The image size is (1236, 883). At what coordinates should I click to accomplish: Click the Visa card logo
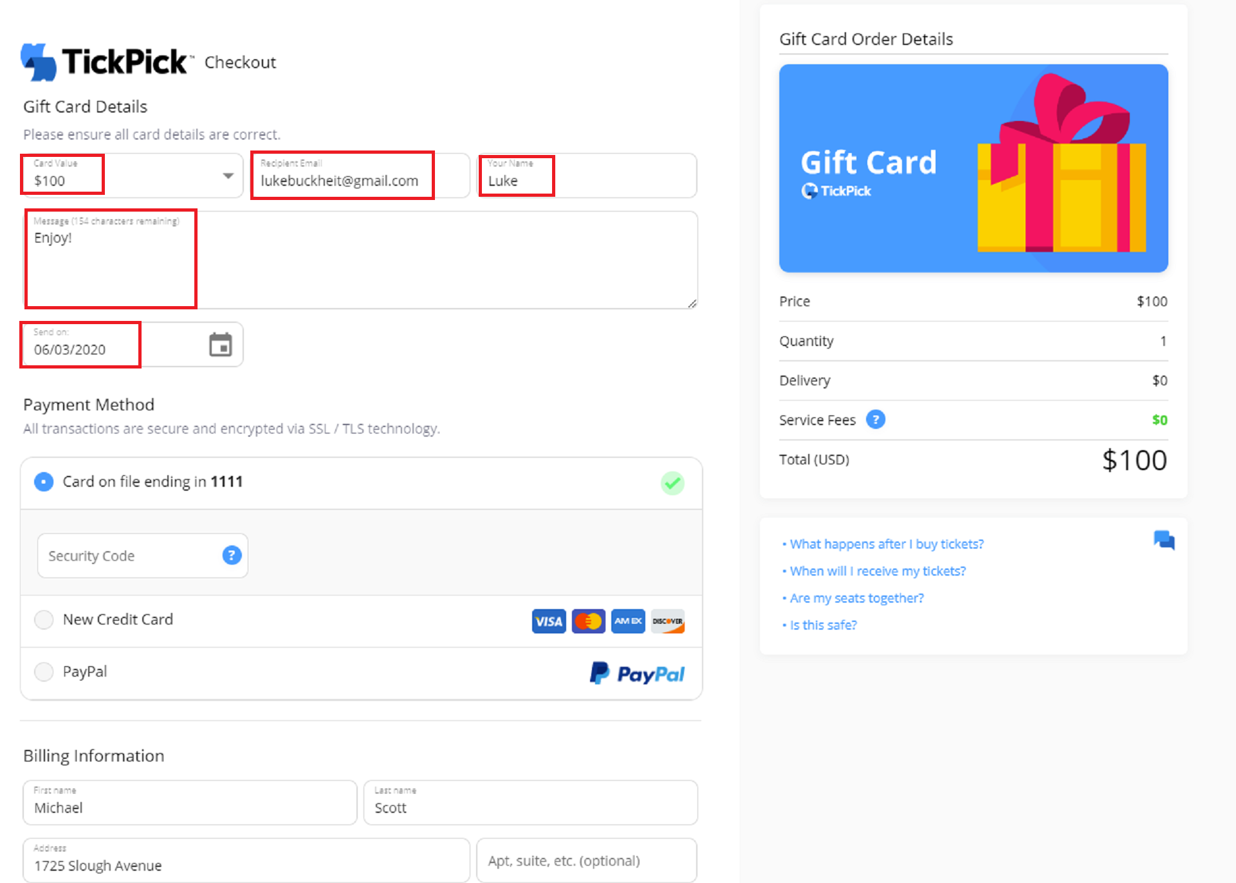548,621
